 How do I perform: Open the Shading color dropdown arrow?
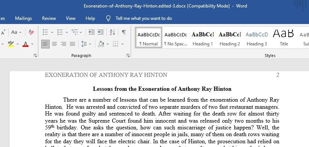108,44
